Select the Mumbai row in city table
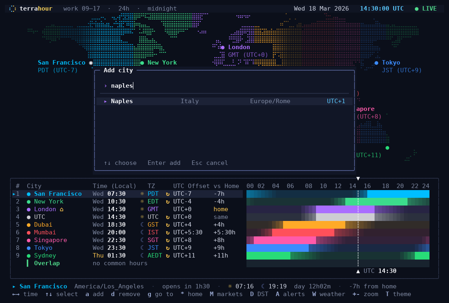Viewport: 449px width, 303px height. tap(127, 232)
